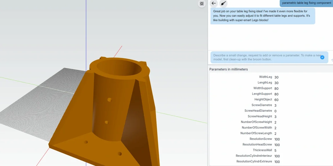
Task: Click the ScrewHeadHeight parameter label
Action: click(260, 116)
